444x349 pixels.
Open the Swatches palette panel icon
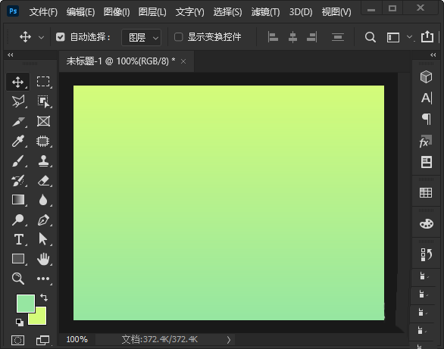(426, 224)
